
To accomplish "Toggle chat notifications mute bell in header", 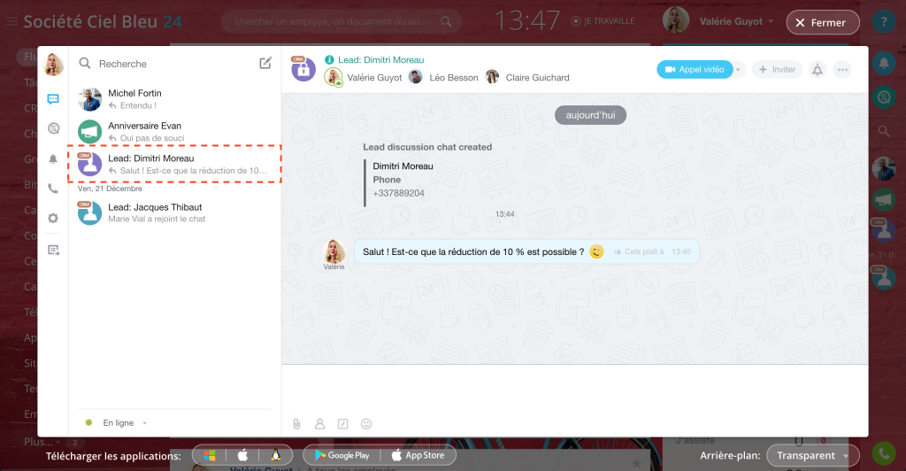I will click(x=817, y=69).
